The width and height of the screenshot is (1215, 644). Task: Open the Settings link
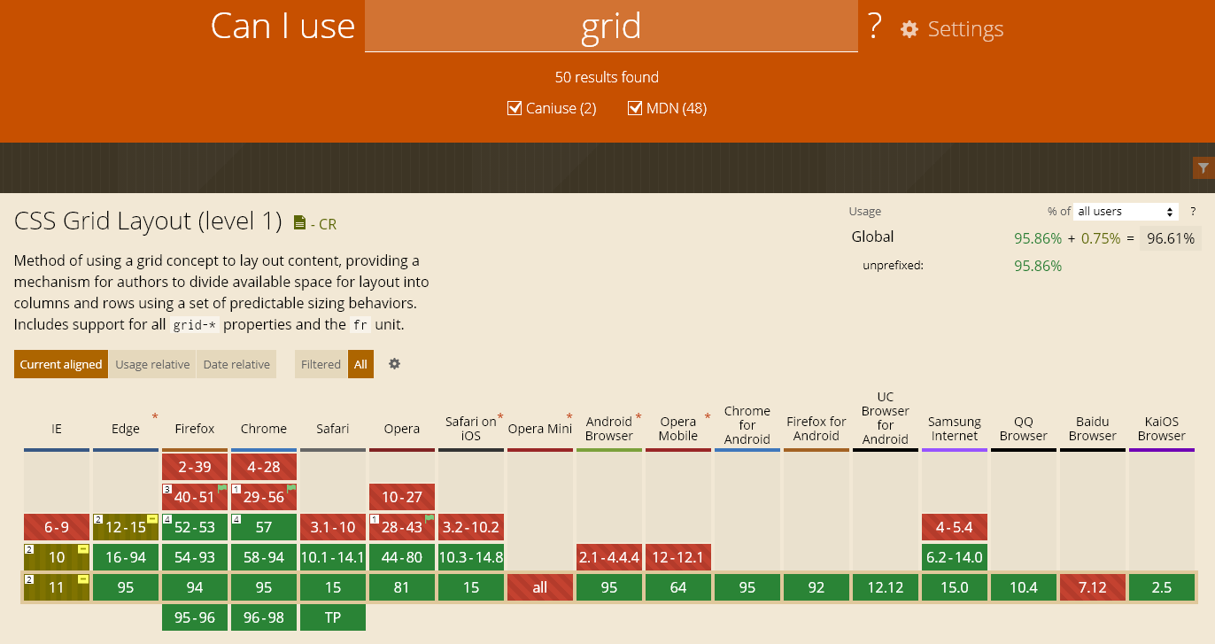click(965, 29)
